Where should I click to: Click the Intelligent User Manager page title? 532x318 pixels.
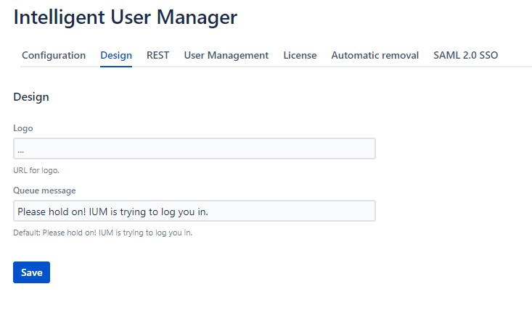(x=125, y=17)
